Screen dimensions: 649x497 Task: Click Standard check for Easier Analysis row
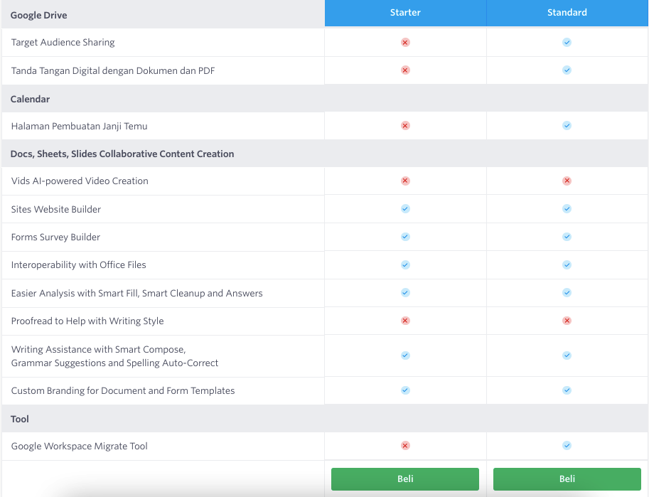tap(567, 293)
